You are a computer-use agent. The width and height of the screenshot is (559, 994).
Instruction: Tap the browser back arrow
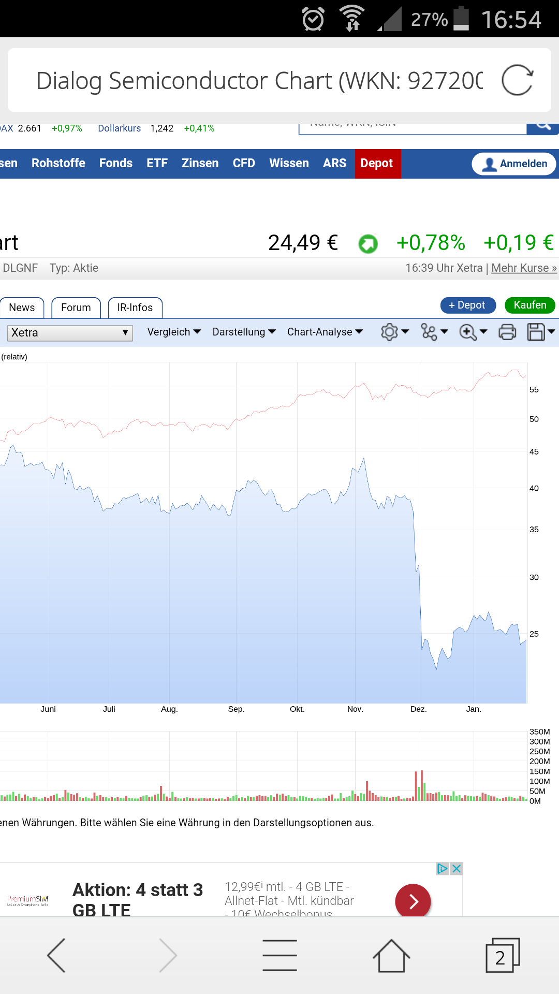pyautogui.click(x=56, y=955)
